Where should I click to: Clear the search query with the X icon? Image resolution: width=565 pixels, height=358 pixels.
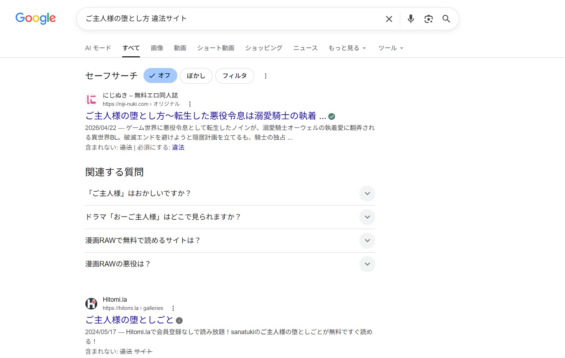pyautogui.click(x=389, y=19)
